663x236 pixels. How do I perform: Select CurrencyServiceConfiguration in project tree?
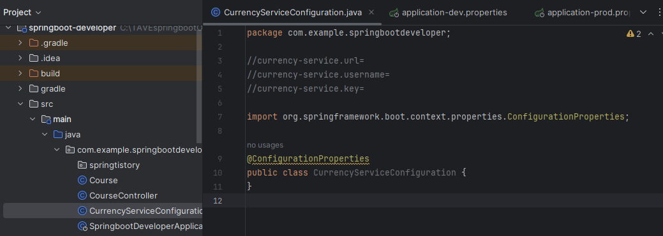point(102,211)
